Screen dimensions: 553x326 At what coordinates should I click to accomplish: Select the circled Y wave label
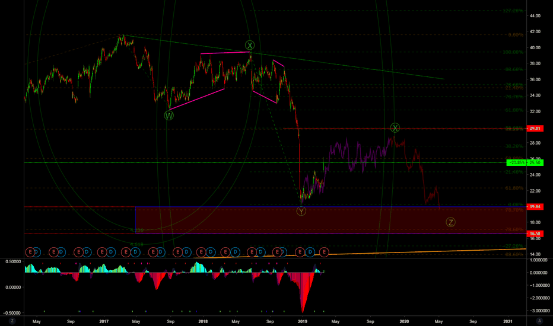pos(301,211)
